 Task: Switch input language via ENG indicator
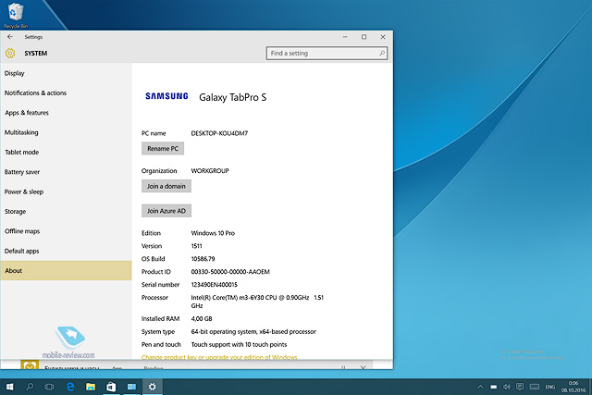coord(550,387)
